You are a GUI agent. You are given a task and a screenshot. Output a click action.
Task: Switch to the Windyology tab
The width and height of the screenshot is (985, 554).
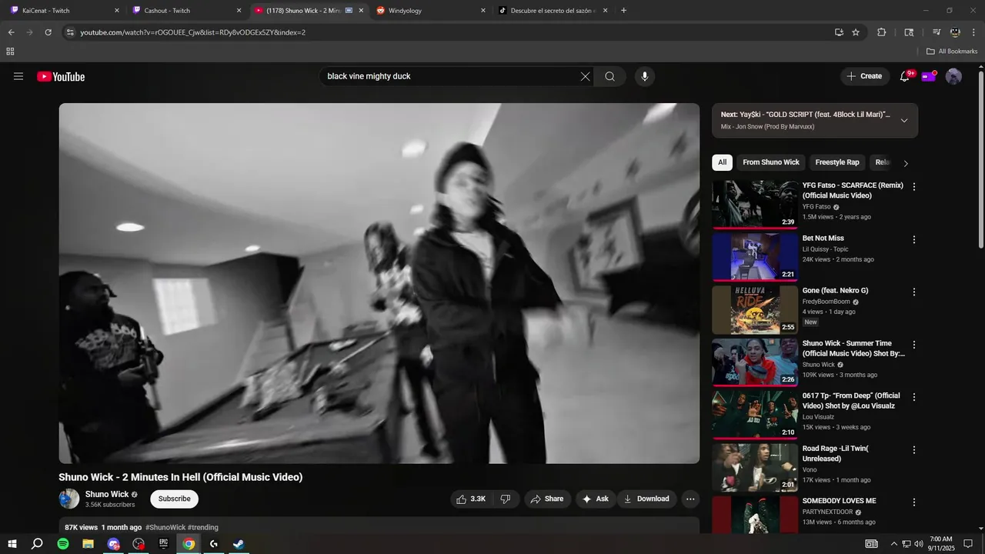(429, 11)
